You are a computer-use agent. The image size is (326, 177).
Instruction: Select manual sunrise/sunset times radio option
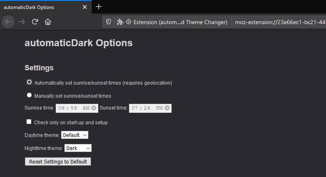pos(29,96)
